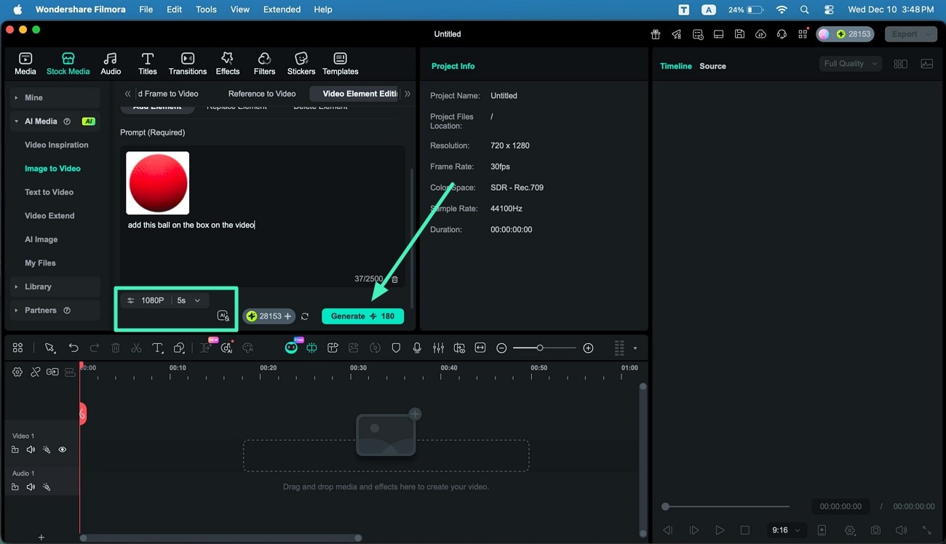This screenshot has width=946, height=544.
Task: Click the Generate button
Action: pos(362,316)
